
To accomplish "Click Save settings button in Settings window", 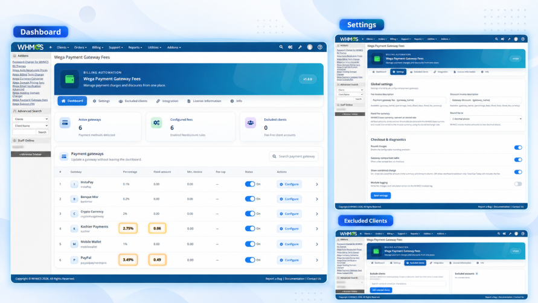I will coord(380,195).
